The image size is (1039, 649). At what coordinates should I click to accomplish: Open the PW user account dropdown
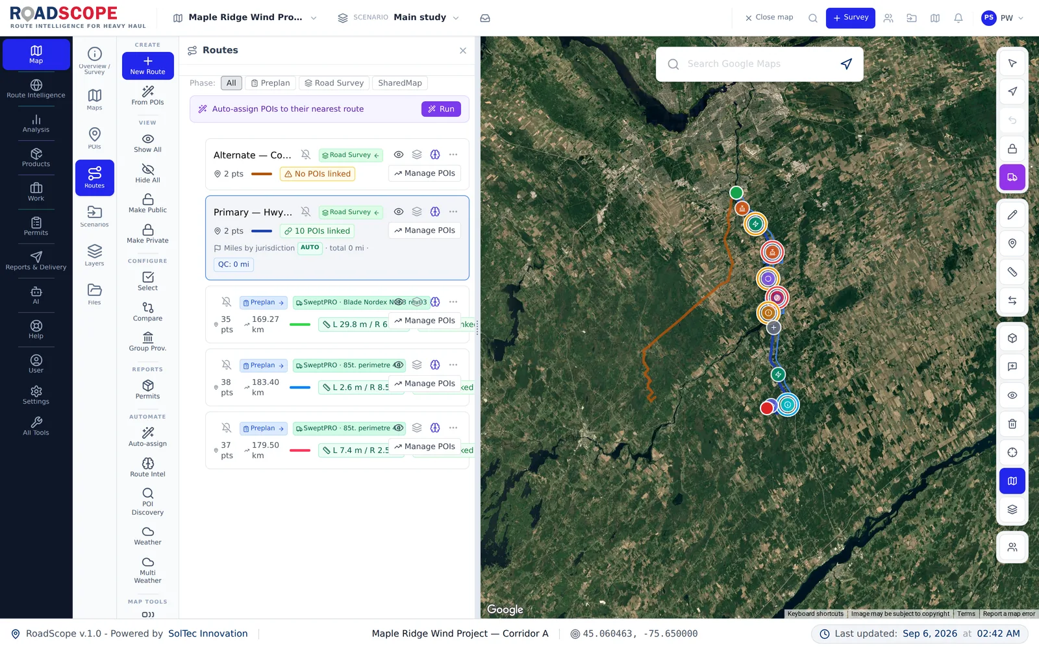1002,18
